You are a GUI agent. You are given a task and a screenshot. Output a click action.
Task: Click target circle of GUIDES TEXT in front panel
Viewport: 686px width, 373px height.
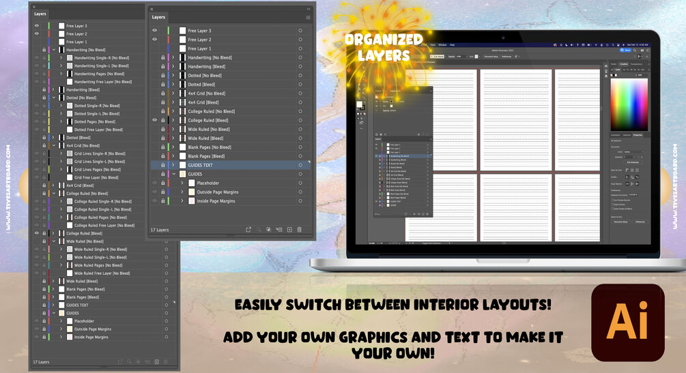point(300,165)
